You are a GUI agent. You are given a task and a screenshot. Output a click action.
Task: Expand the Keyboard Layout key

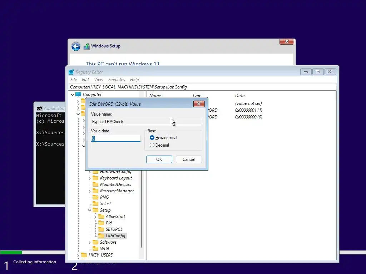tap(90, 178)
